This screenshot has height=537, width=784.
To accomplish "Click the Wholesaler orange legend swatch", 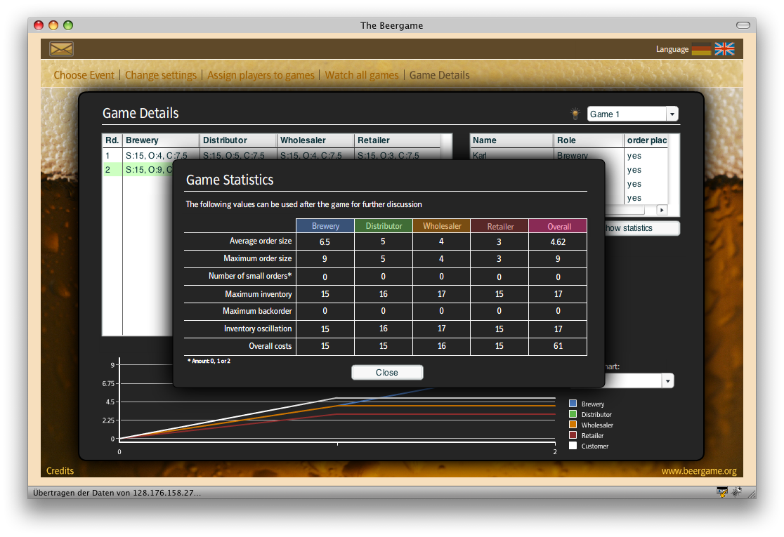I will click(573, 424).
